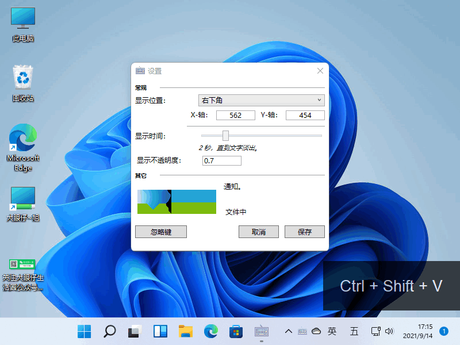Click the volume speaker icon in tray
This screenshot has width=460, height=345.
[389, 331]
